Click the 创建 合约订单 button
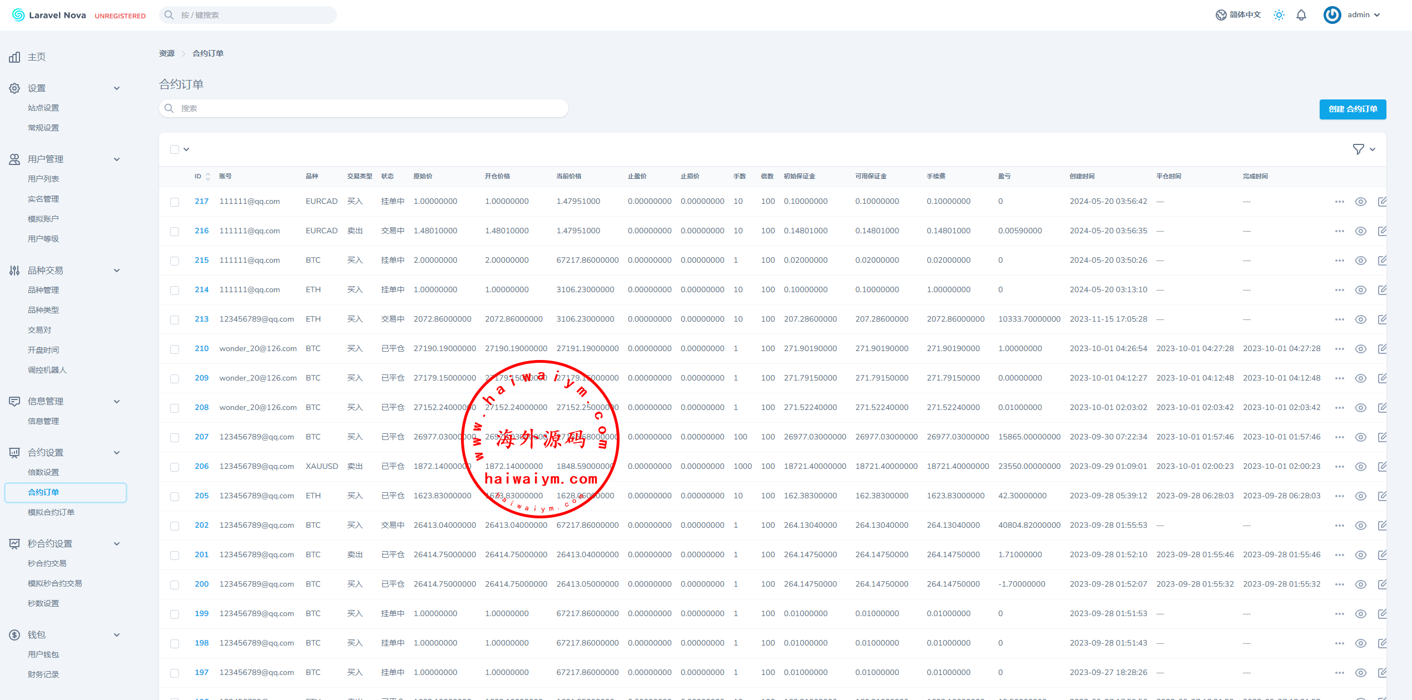This screenshot has width=1412, height=700. (1352, 109)
